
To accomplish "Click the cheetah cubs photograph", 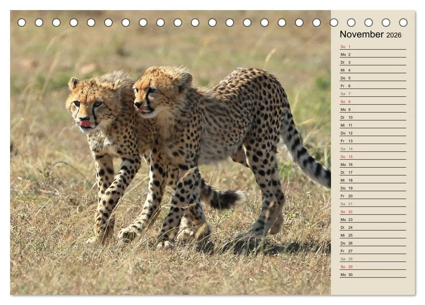I will click(170, 152).
